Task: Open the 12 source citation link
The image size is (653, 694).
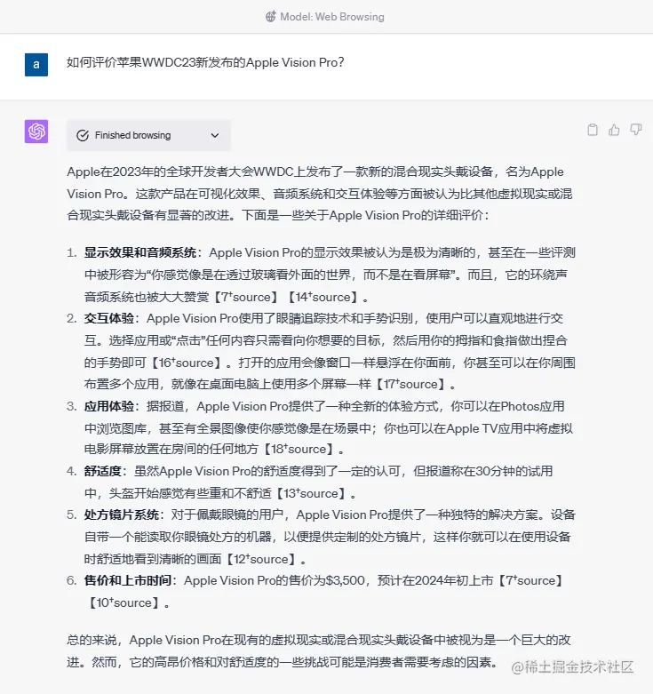Action: point(260,559)
